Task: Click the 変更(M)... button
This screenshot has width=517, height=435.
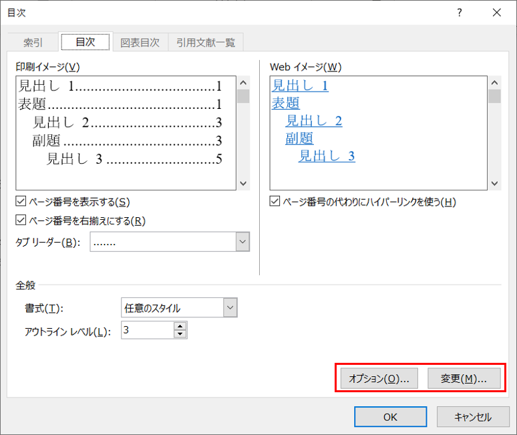Action: tap(464, 379)
